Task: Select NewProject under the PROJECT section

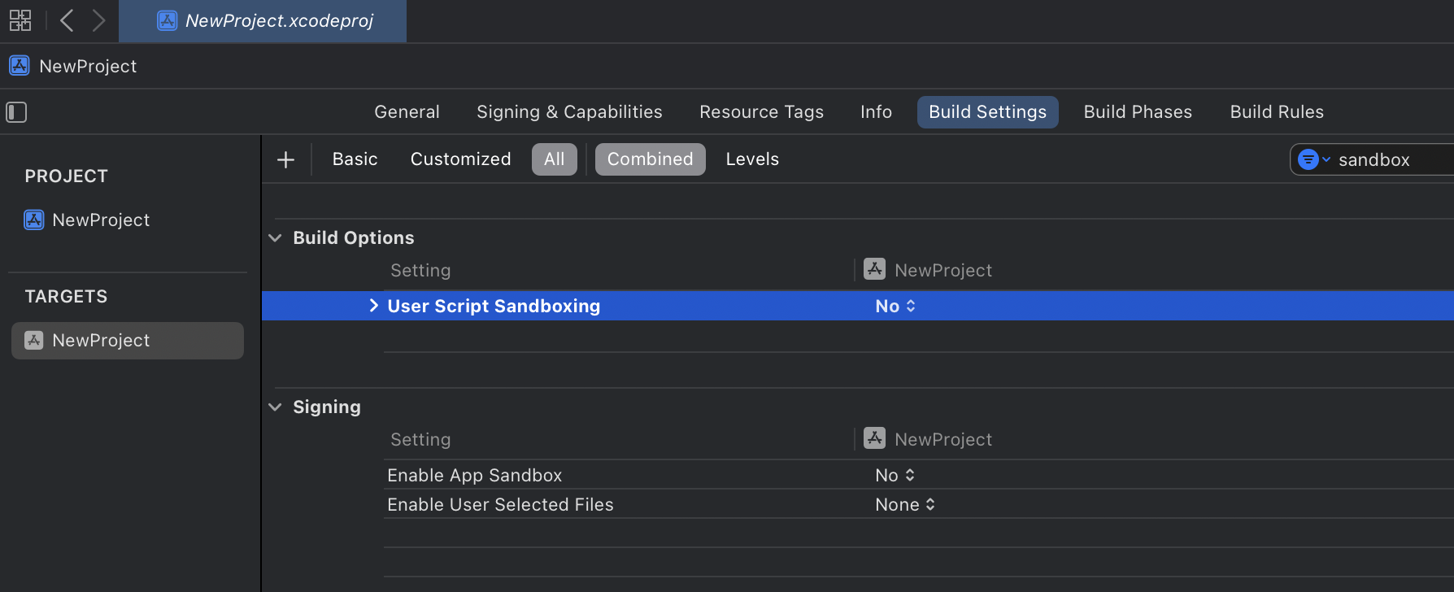Action: (x=100, y=220)
